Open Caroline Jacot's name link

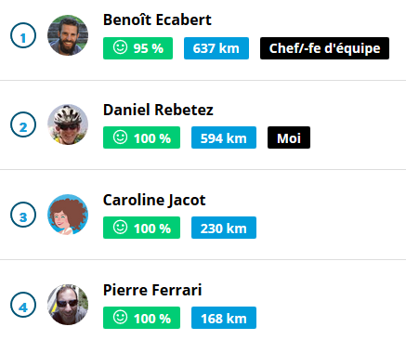click(154, 200)
